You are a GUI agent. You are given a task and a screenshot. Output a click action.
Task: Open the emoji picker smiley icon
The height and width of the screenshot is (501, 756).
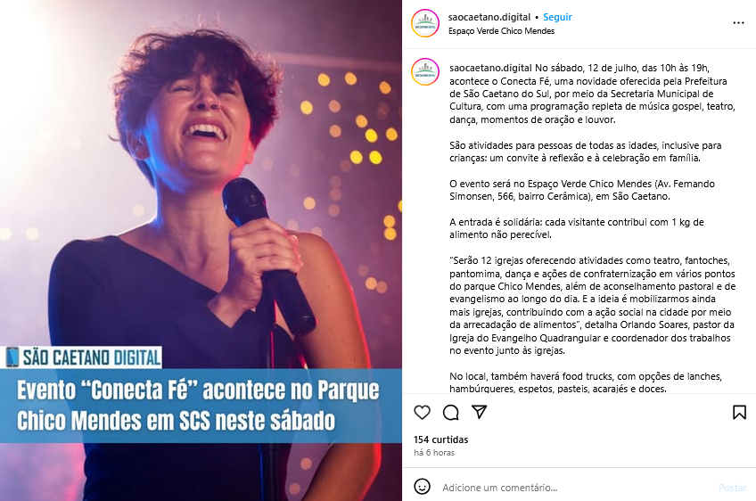(423, 487)
